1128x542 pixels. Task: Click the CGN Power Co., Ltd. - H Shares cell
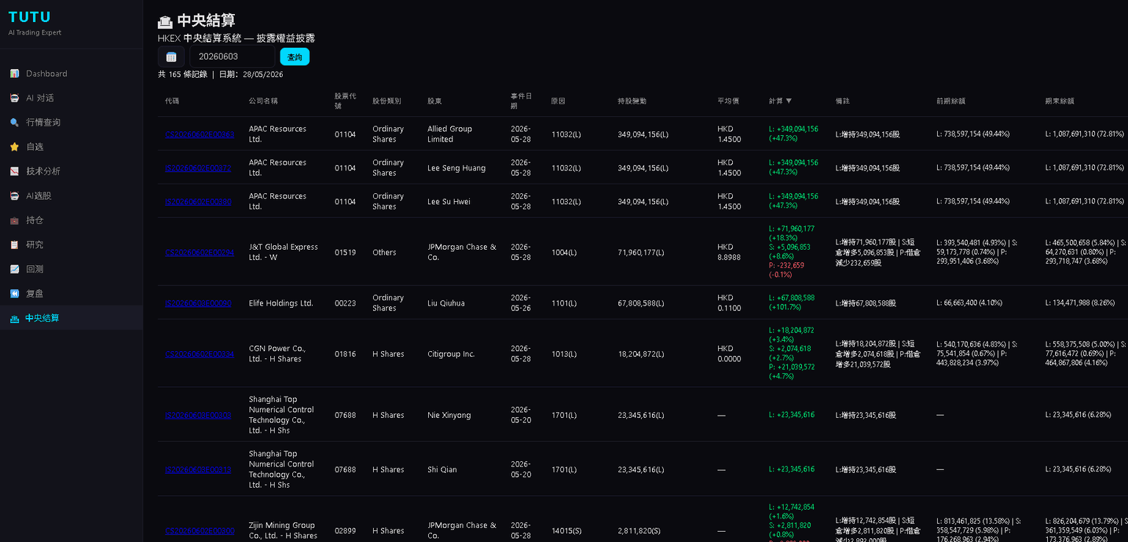[277, 353]
